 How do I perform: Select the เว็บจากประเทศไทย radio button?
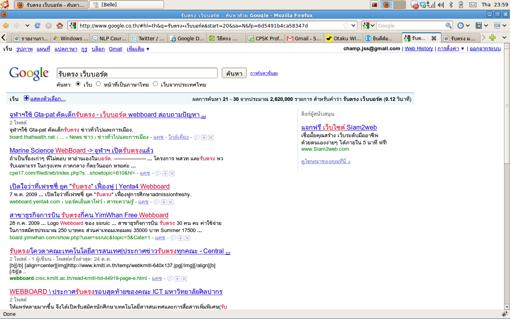coord(155,84)
